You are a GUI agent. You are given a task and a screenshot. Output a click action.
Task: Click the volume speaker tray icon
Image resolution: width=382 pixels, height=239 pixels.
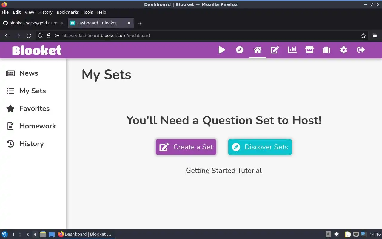click(x=337, y=234)
